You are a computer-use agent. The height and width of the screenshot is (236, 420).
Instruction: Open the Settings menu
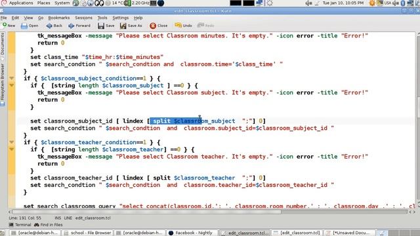tap(121, 18)
